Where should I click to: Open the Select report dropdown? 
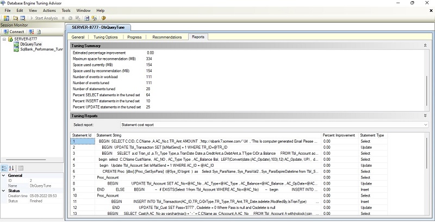(275, 125)
